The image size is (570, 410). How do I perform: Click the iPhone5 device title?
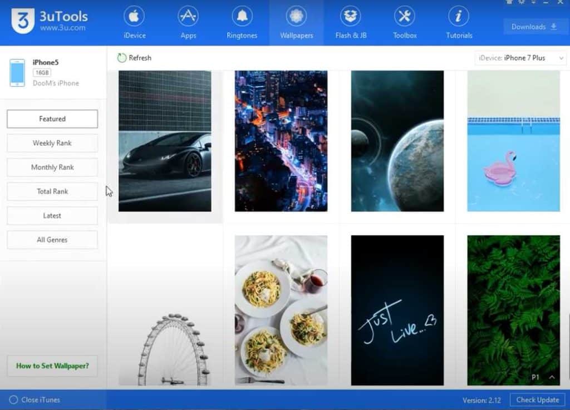(x=46, y=62)
